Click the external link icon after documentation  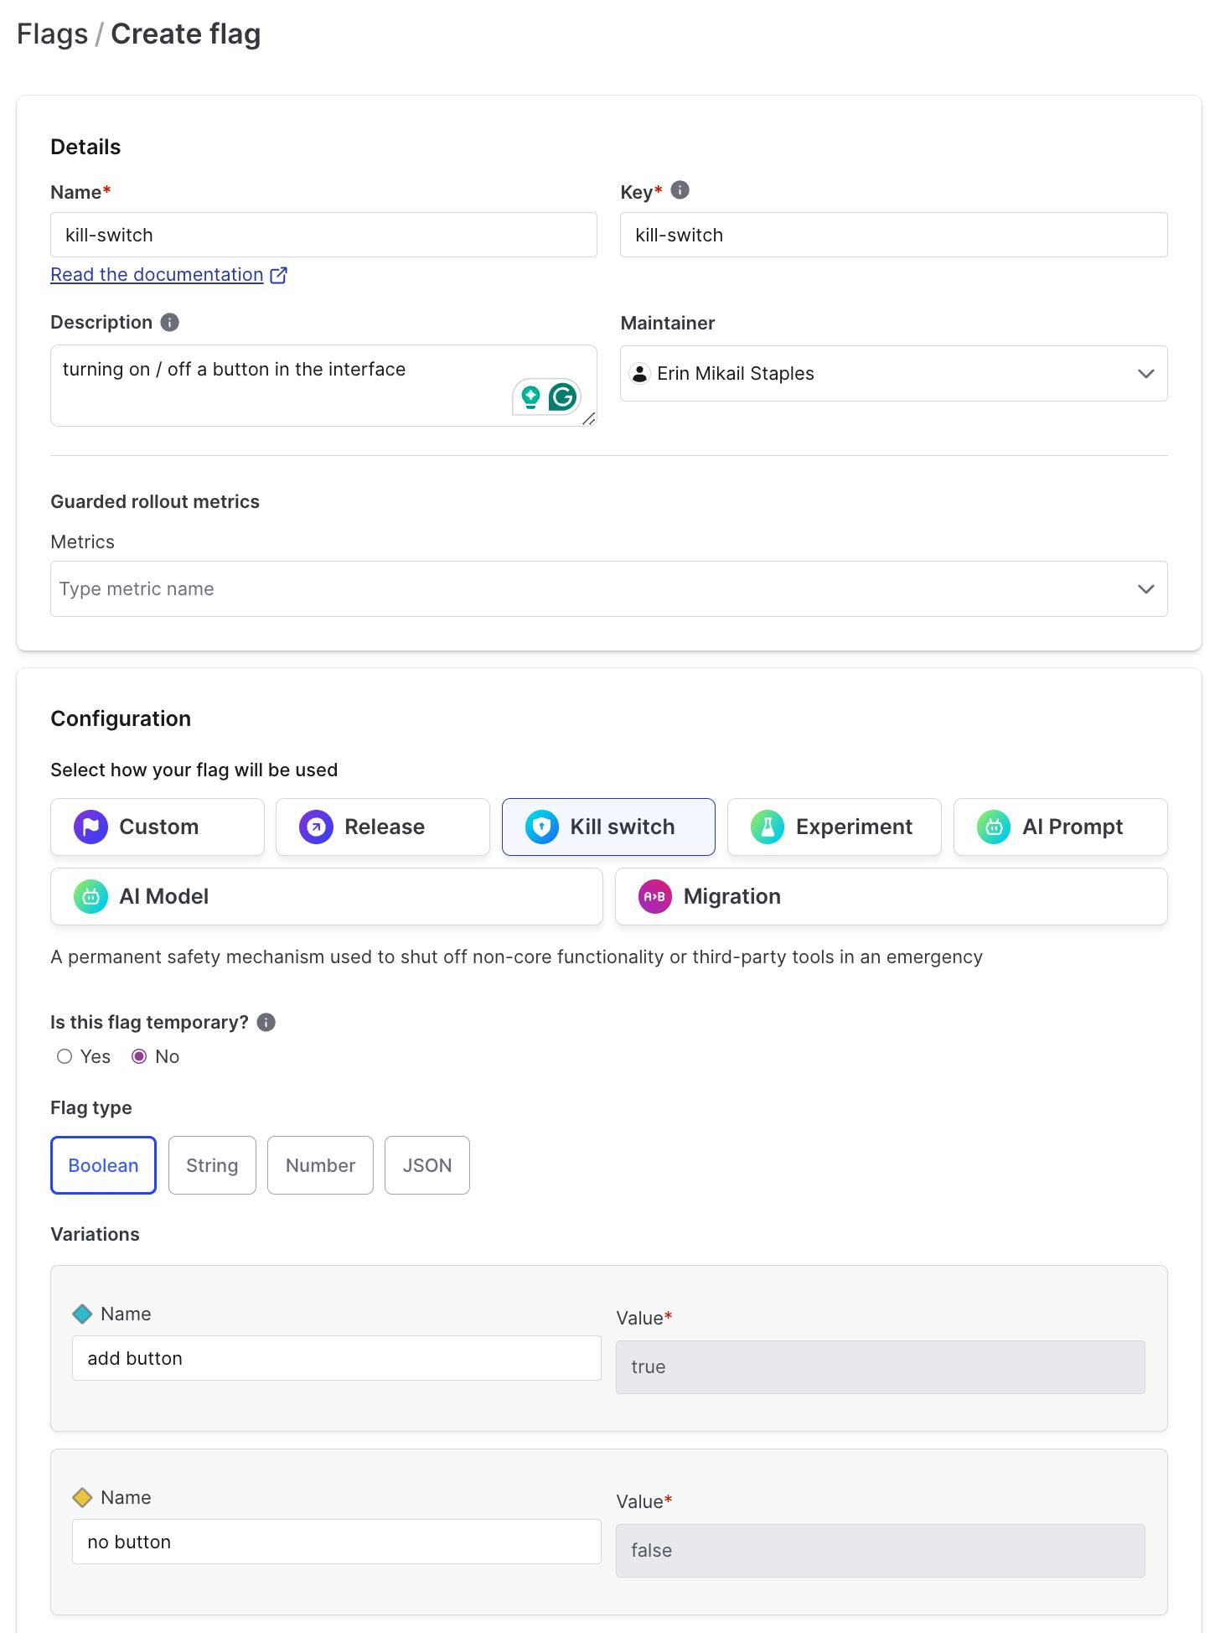coord(279,275)
